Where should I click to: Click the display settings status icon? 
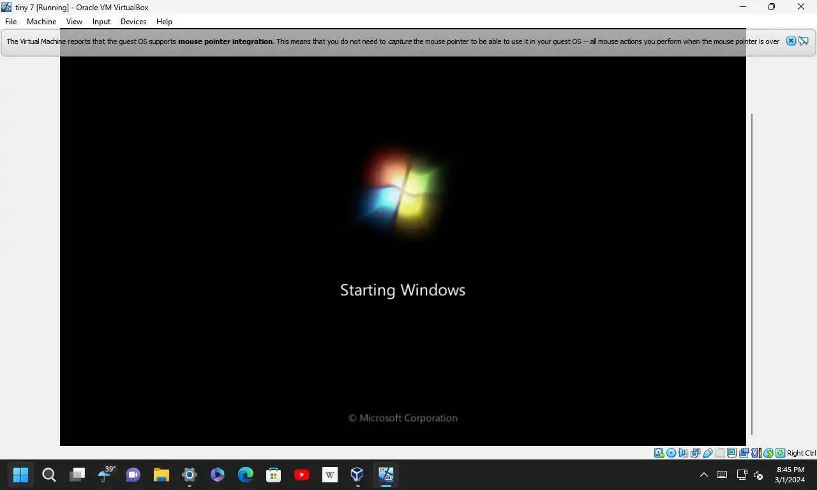pyautogui.click(x=732, y=453)
